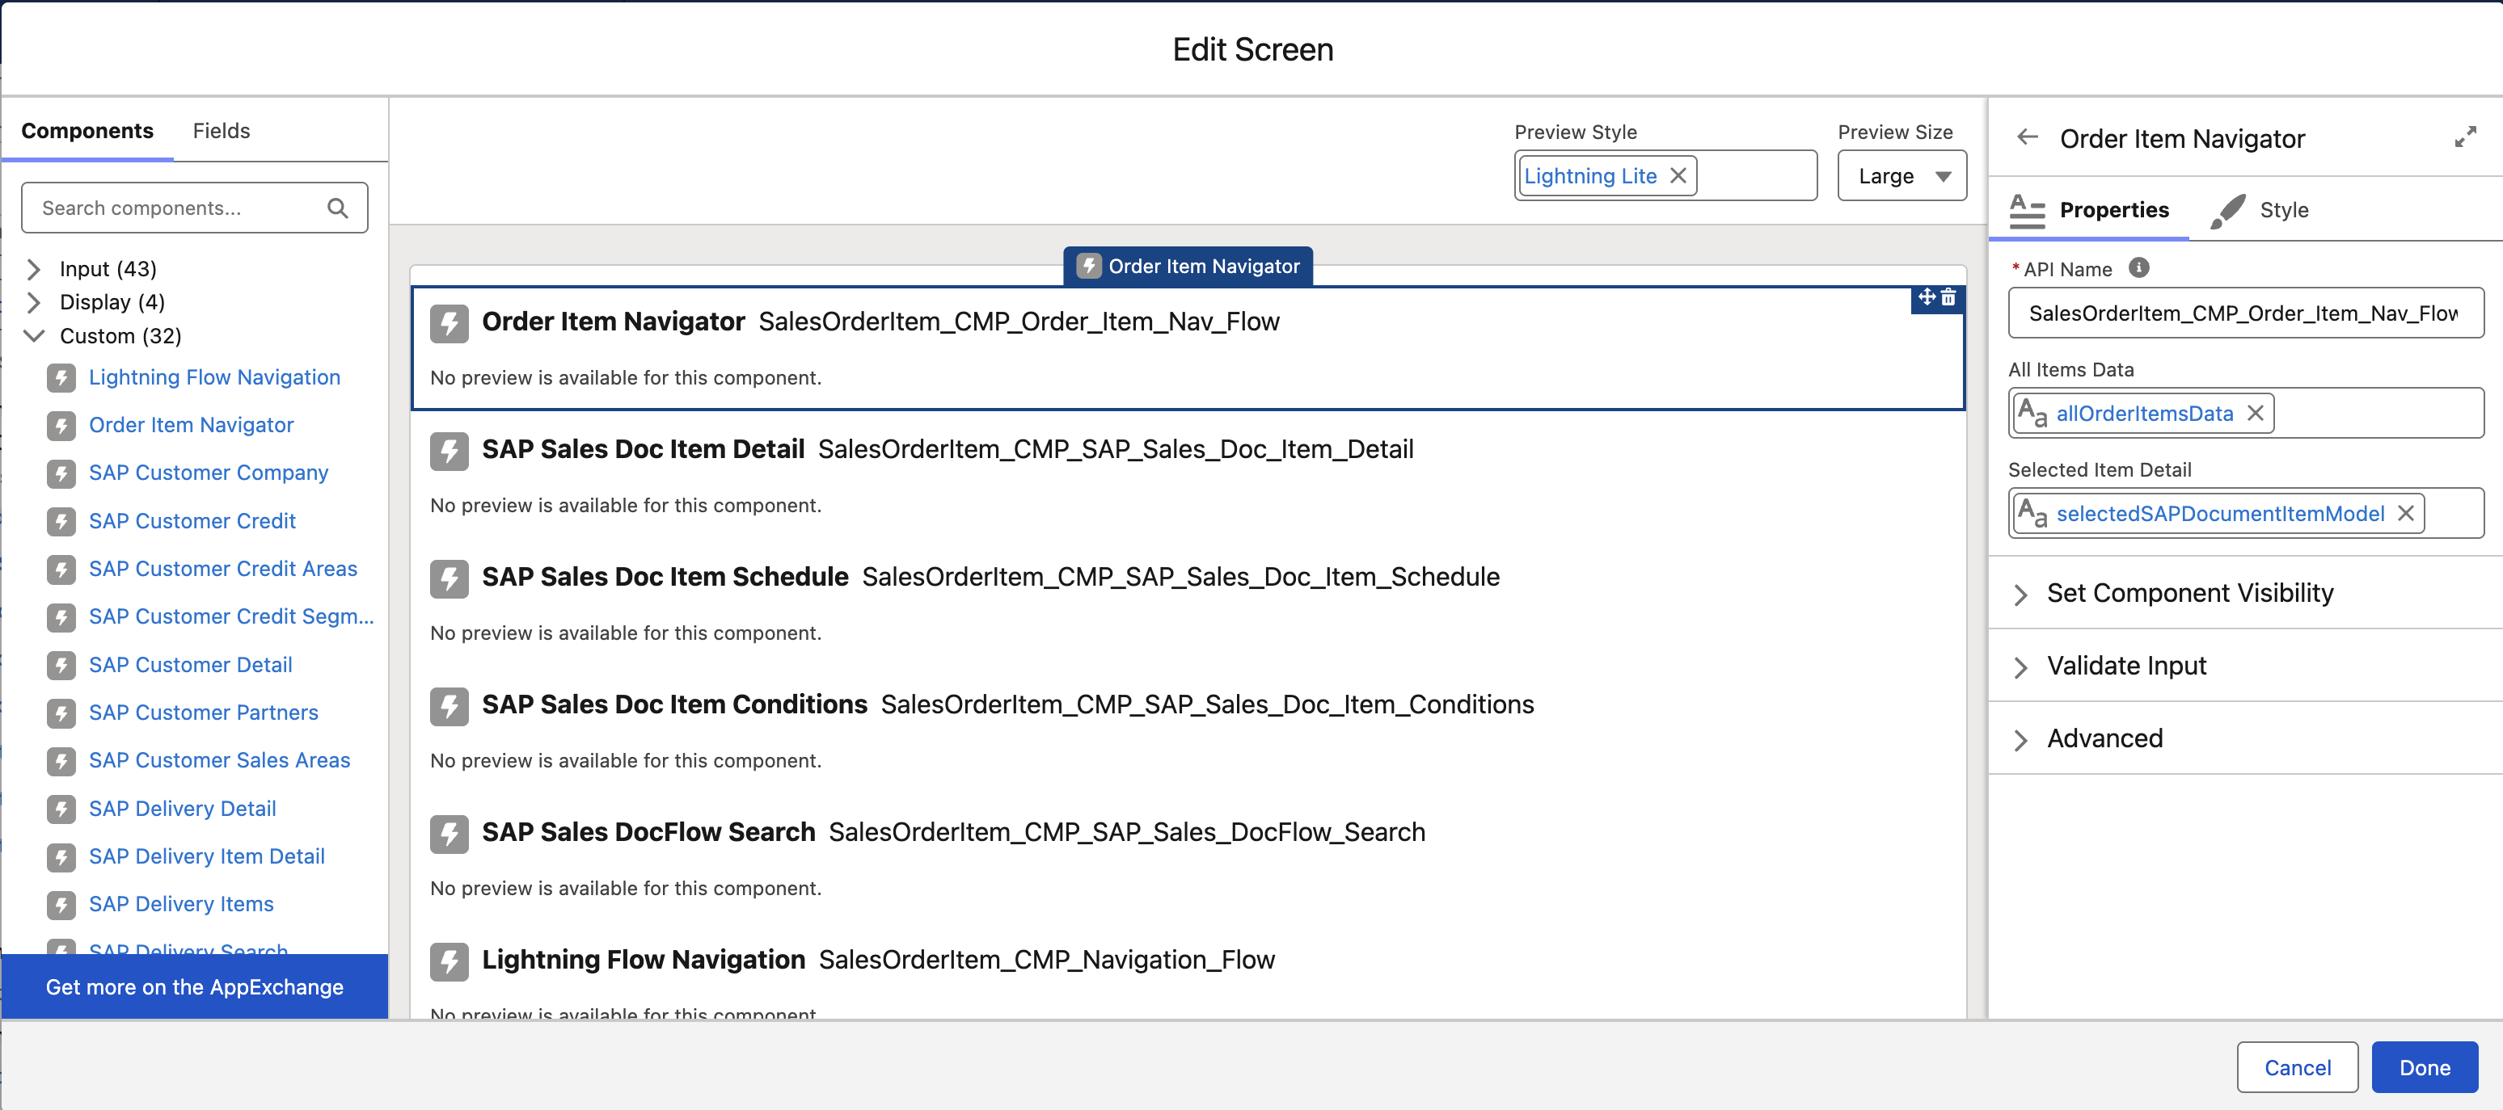Click the API Name info icon

(x=2138, y=268)
